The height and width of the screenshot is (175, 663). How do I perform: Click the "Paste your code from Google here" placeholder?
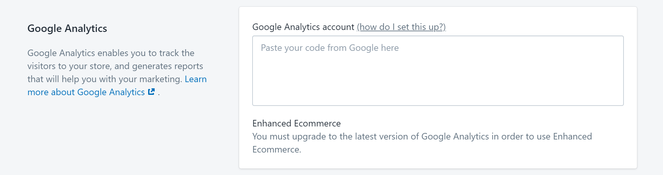click(x=330, y=48)
